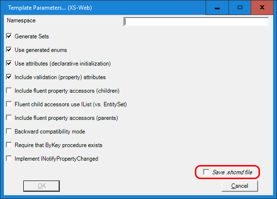Image resolution: width=277 pixels, height=199 pixels.
Task: Click the OK button
Action: point(41,186)
